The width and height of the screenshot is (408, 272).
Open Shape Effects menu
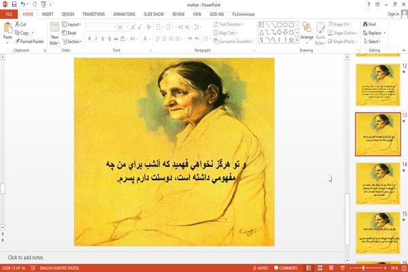343,41
